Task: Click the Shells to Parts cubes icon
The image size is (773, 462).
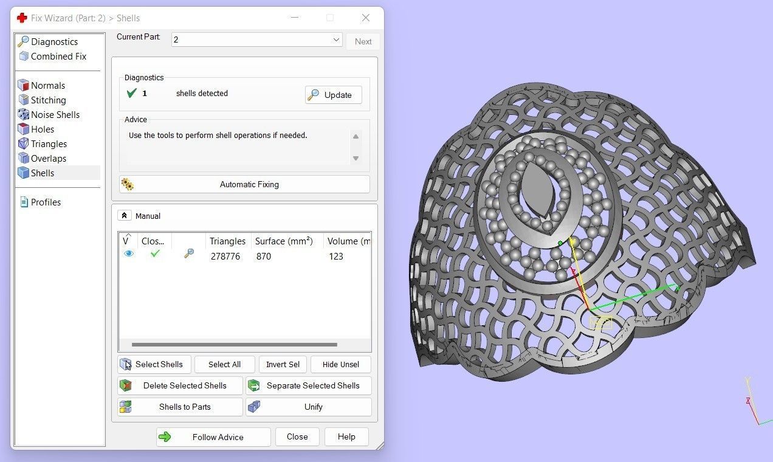Action: tap(126, 407)
